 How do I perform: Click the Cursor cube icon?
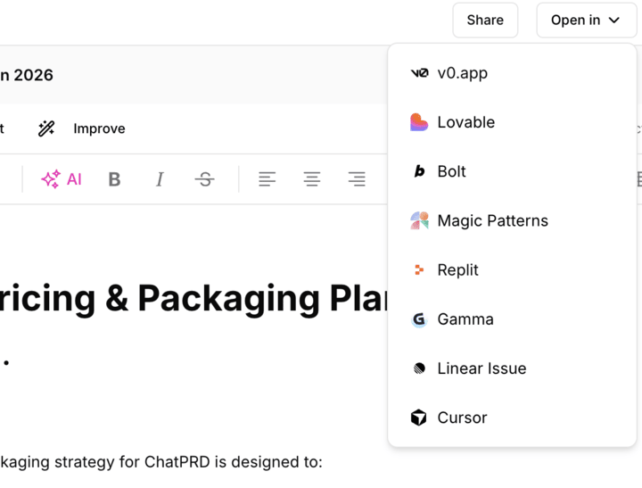pyautogui.click(x=418, y=418)
